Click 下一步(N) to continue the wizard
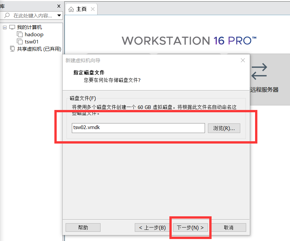Screen dimensions: 290x241 pyautogui.click(x=190, y=228)
